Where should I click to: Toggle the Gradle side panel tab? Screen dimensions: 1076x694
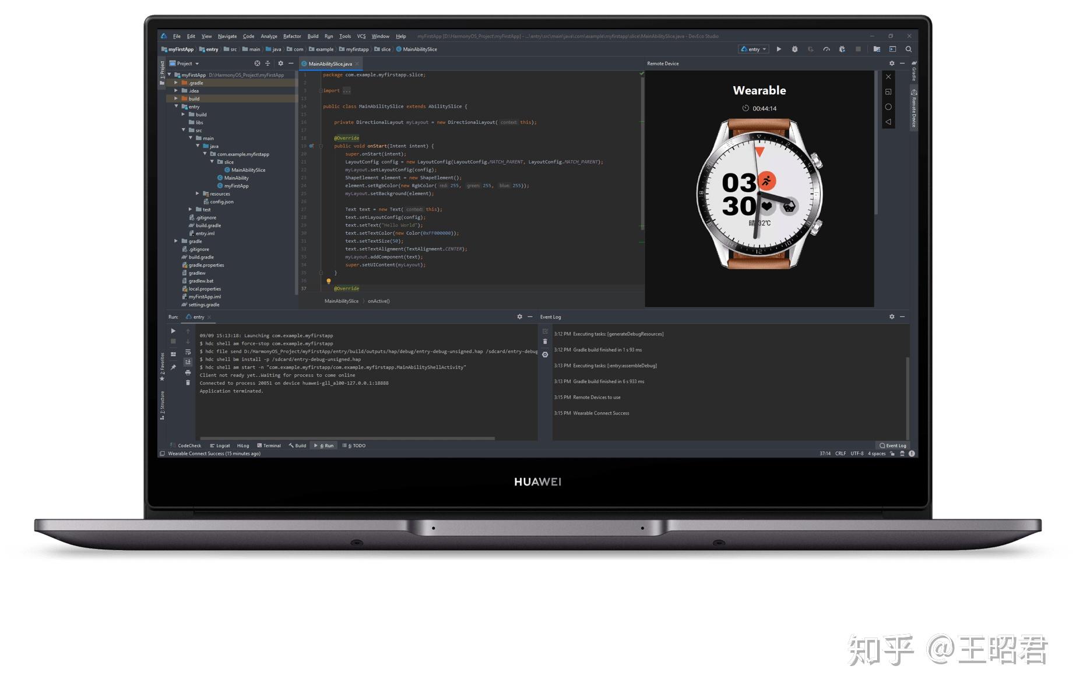[914, 71]
